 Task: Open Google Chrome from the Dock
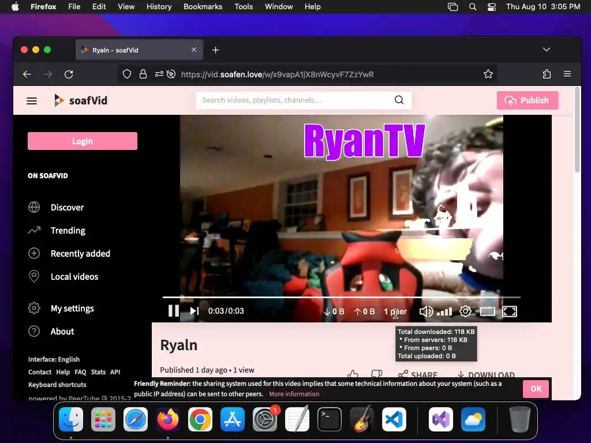[x=200, y=419]
